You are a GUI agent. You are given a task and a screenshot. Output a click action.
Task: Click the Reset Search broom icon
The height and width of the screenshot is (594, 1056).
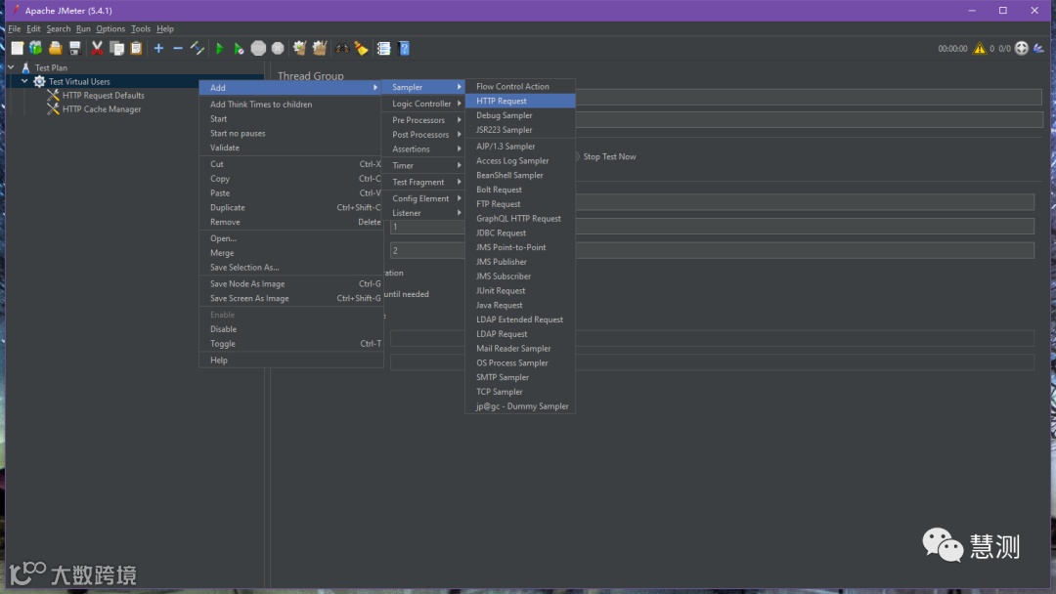tap(362, 49)
